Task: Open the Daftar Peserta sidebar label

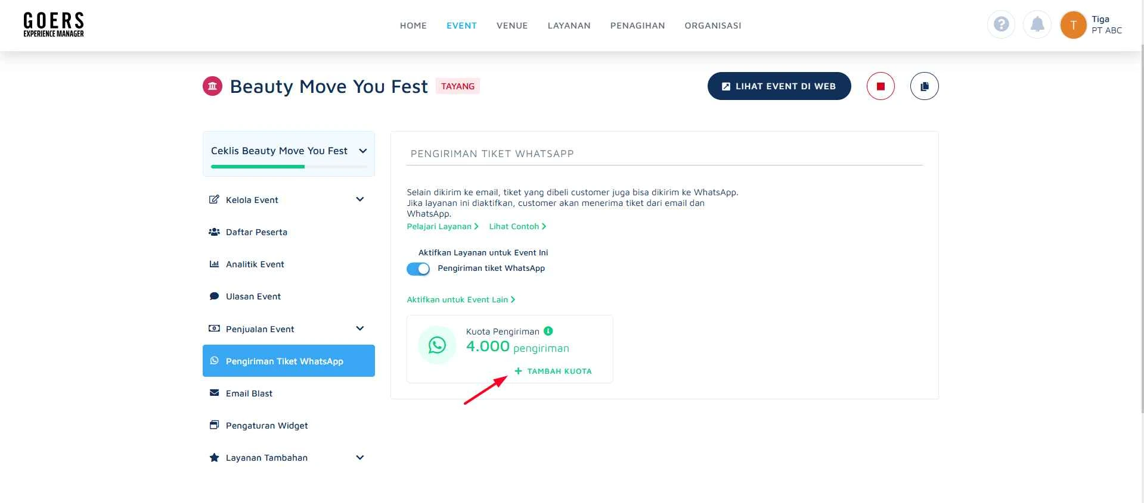Action: point(256,232)
